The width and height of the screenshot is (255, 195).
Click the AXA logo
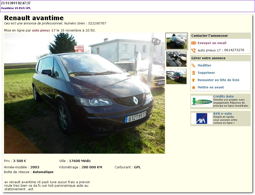tap(201, 118)
